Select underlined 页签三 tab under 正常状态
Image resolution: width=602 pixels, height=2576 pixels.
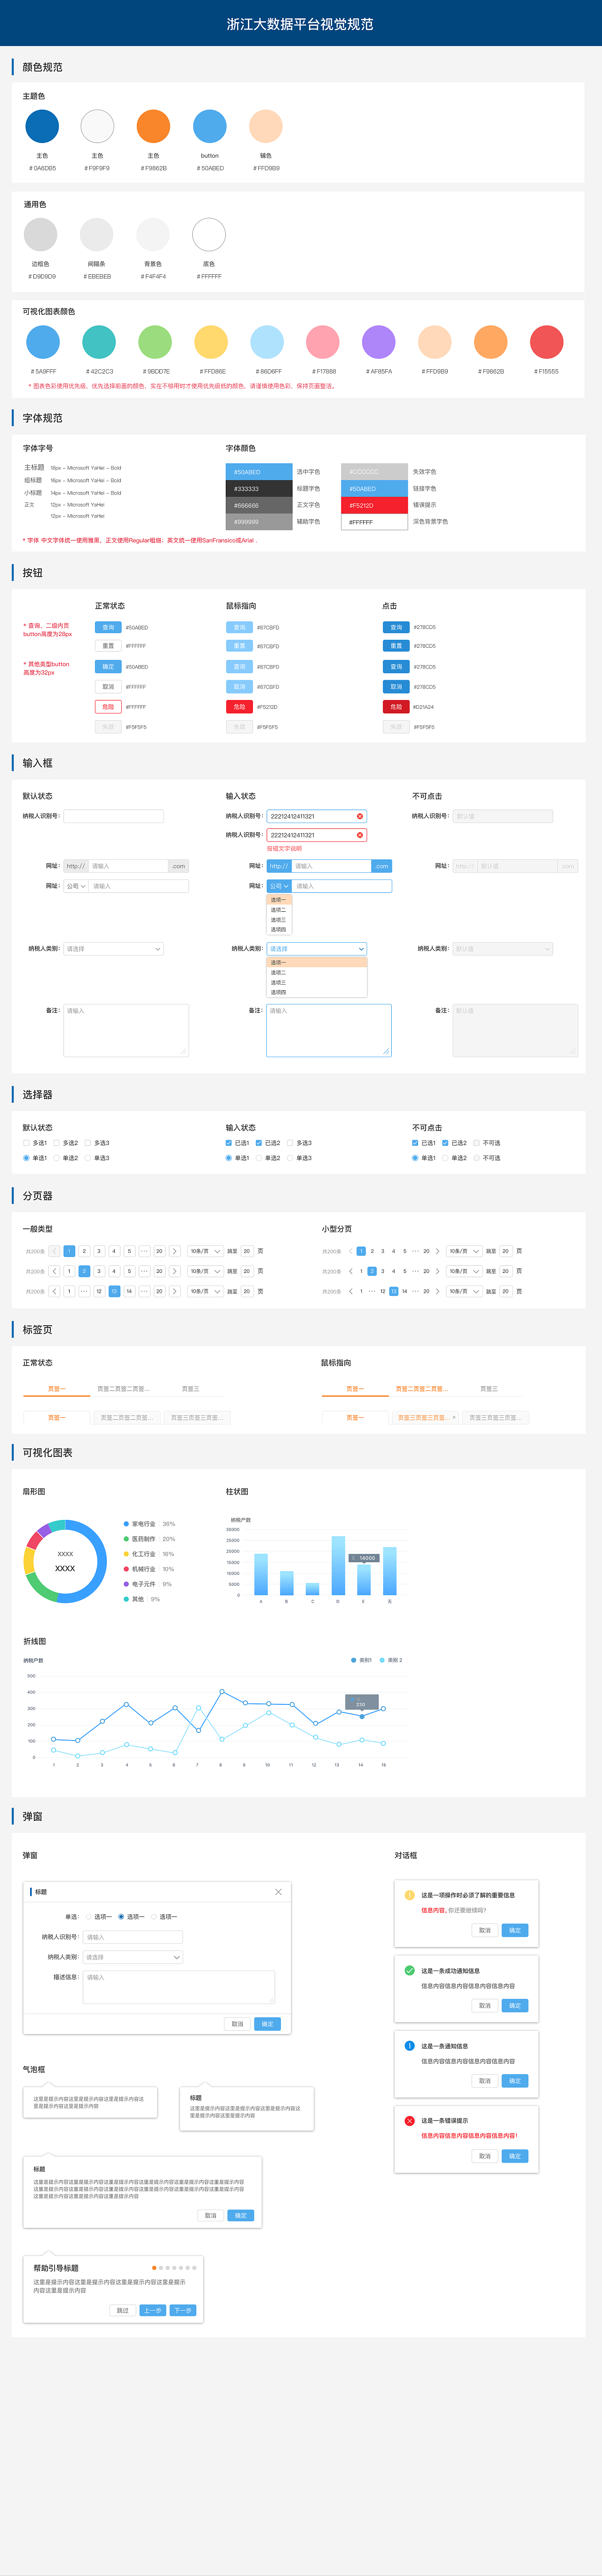(190, 1389)
